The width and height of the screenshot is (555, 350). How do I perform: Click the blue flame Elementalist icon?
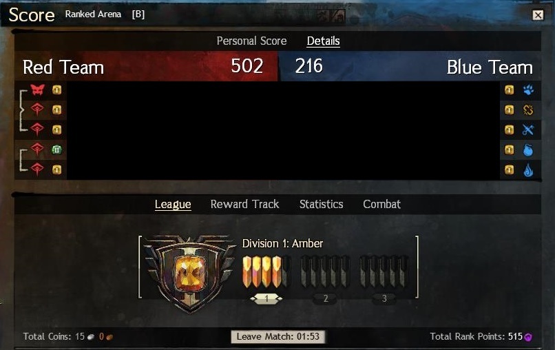(x=528, y=169)
